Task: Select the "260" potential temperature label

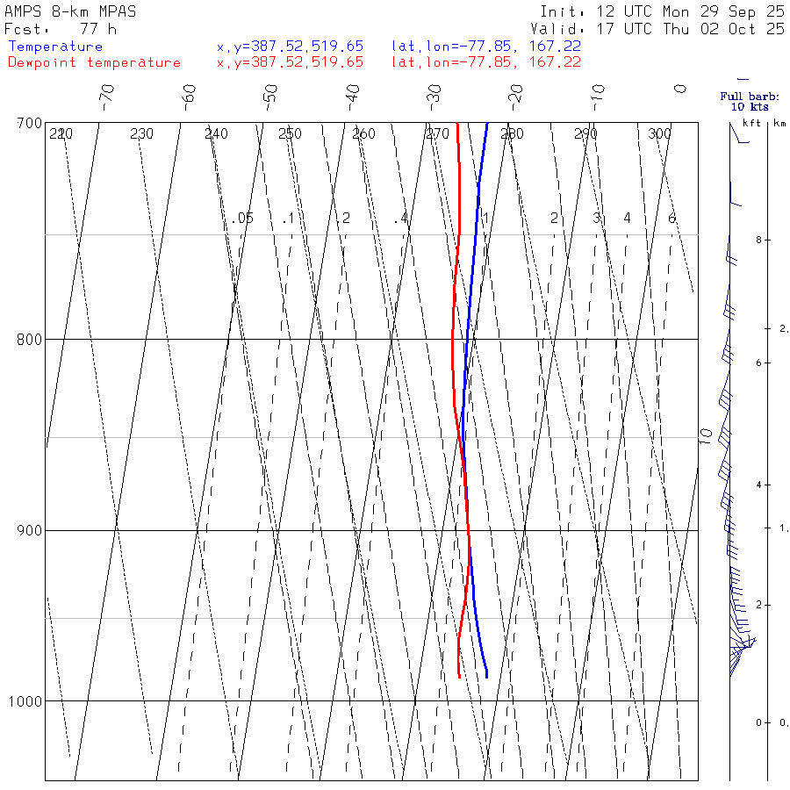Action: pos(363,134)
